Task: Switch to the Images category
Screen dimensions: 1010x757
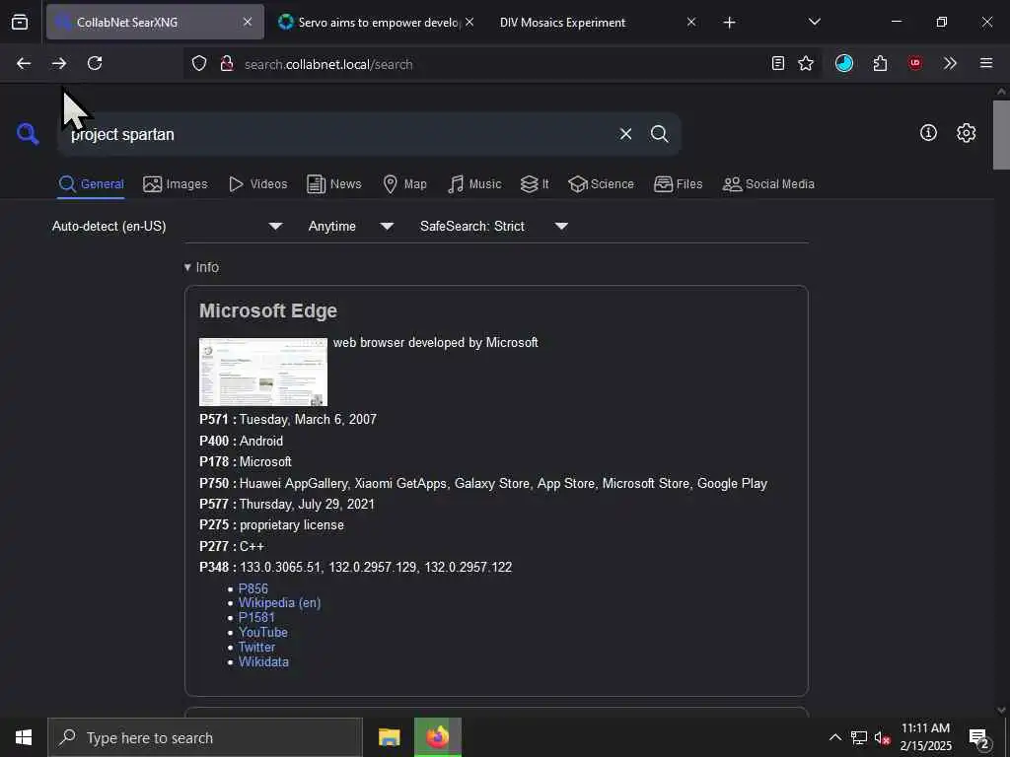Action: point(176,184)
